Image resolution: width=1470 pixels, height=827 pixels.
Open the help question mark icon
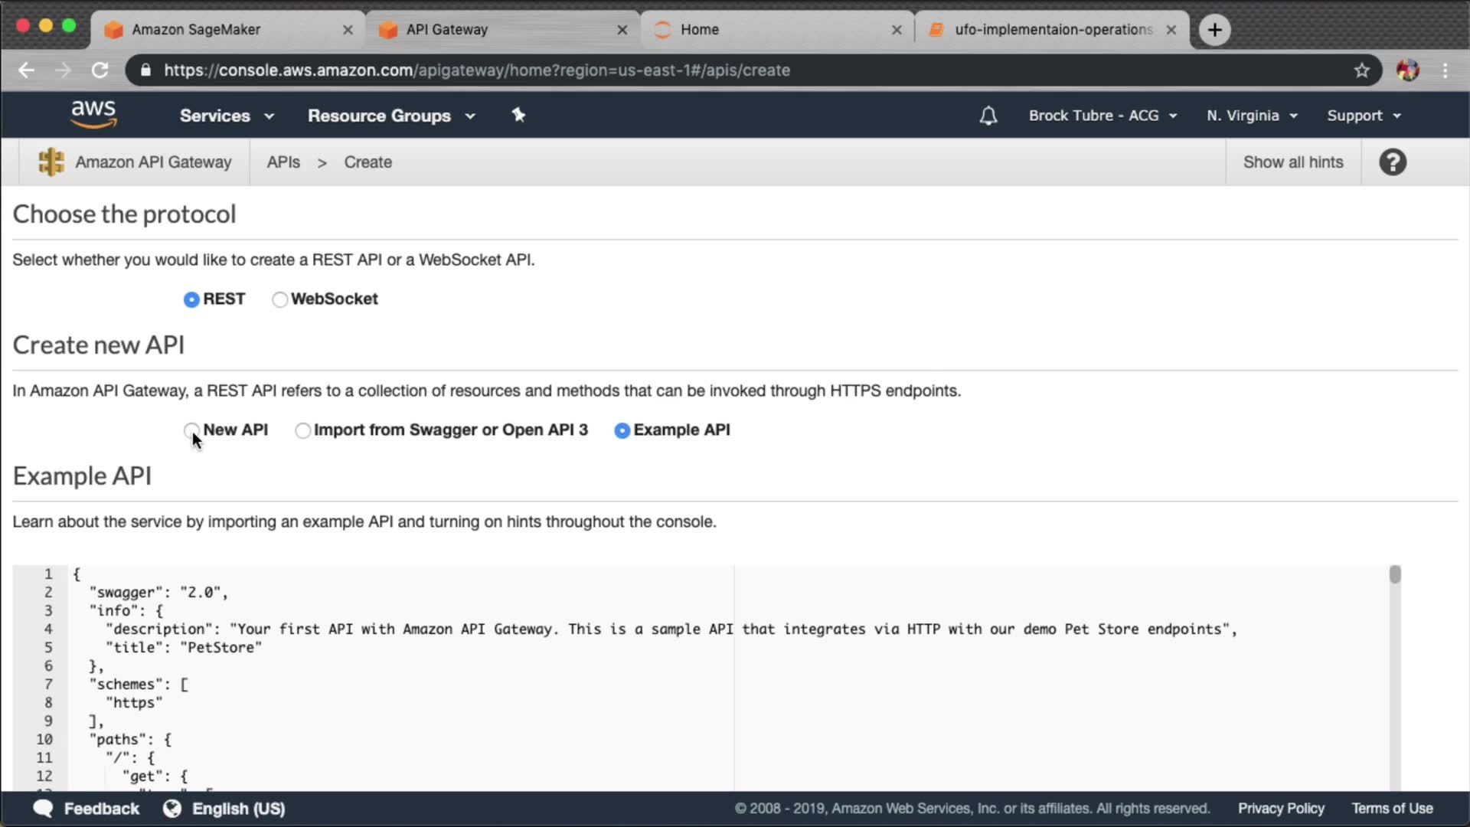click(x=1392, y=162)
